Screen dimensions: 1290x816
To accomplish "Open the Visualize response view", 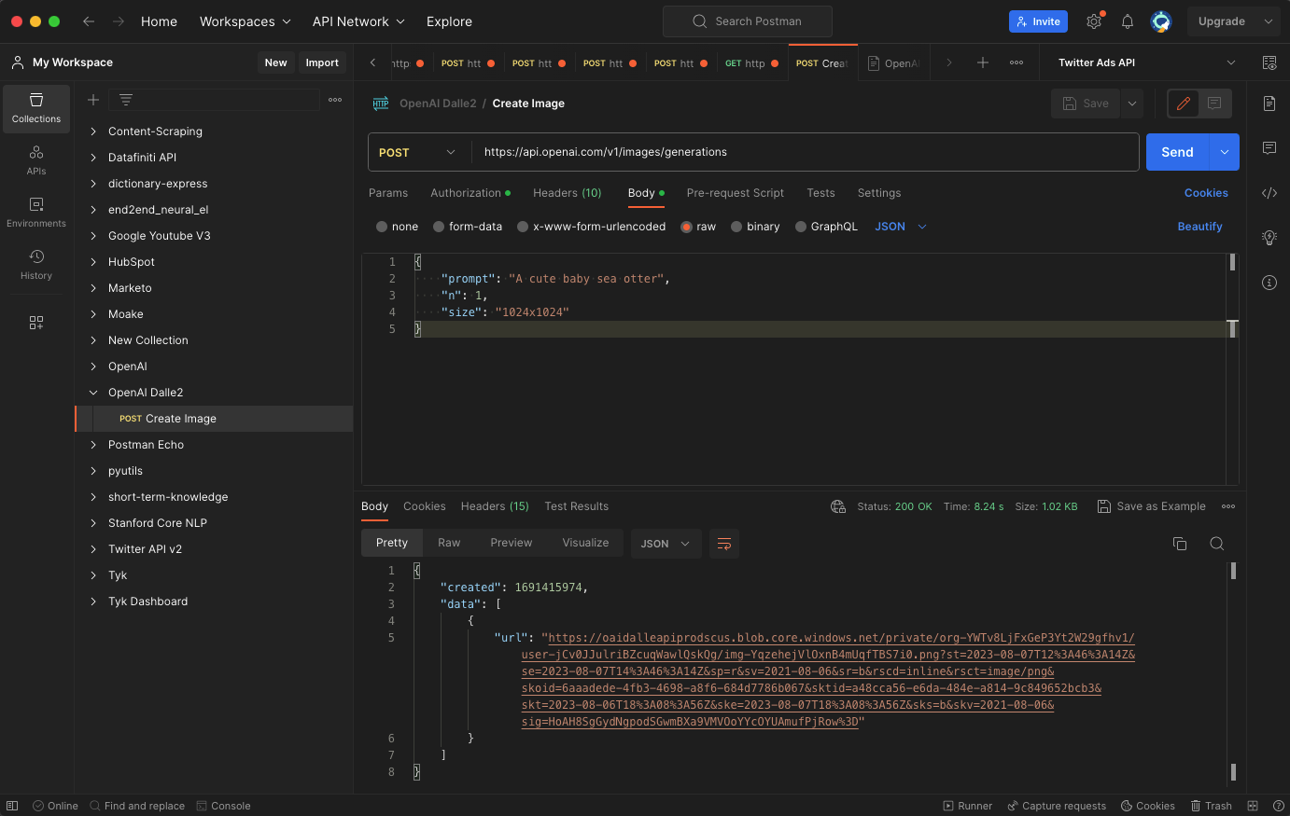I will 585,543.
